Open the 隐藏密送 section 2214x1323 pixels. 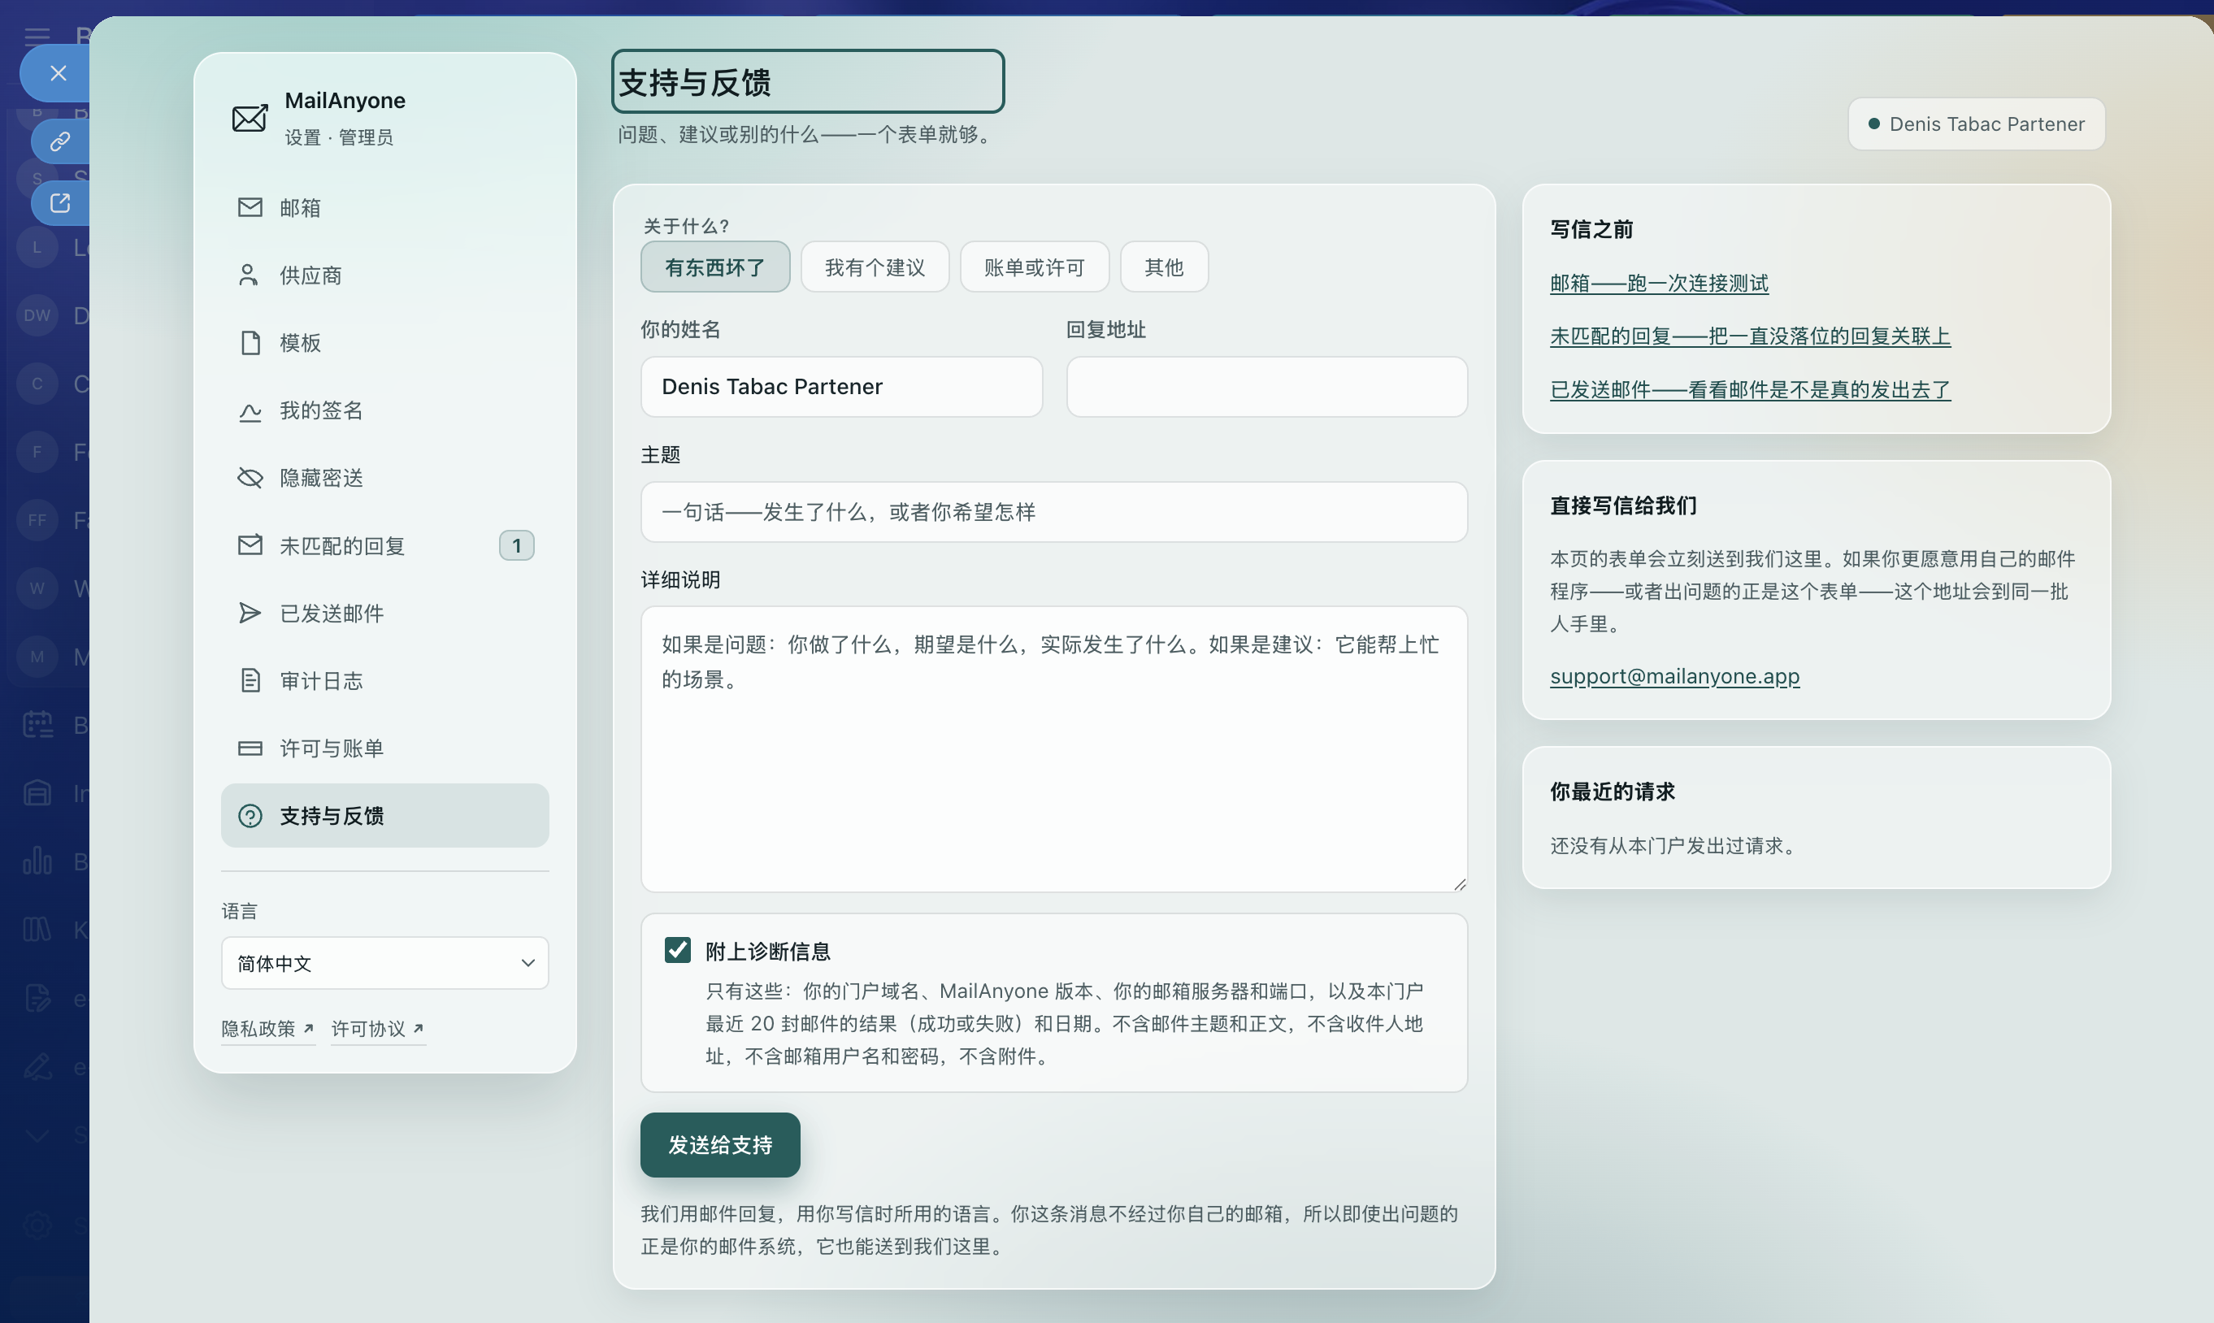385,478
